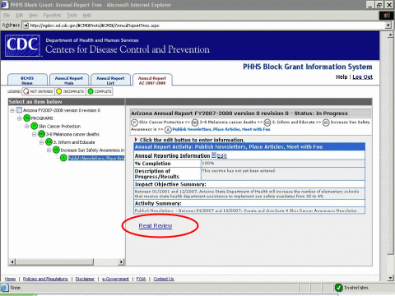Image resolution: width=395 pixels, height=296 pixels.
Task: Click the green PROGRAMS status icon
Action: click(26, 118)
